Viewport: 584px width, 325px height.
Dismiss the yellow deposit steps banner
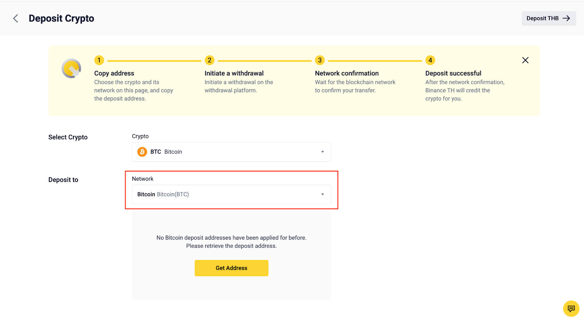coord(525,61)
